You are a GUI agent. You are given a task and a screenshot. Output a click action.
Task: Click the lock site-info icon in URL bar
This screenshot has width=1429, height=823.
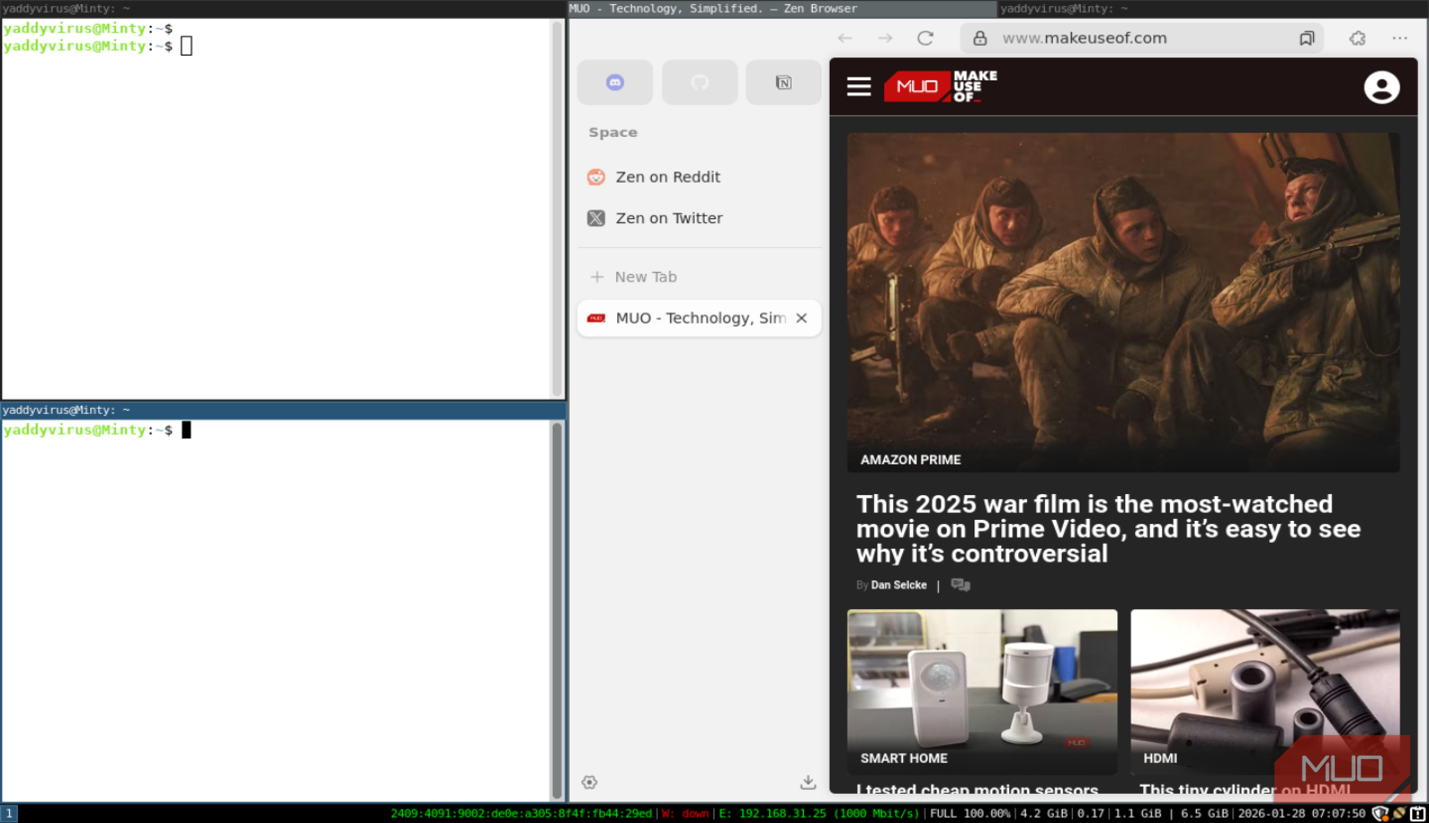pos(979,38)
